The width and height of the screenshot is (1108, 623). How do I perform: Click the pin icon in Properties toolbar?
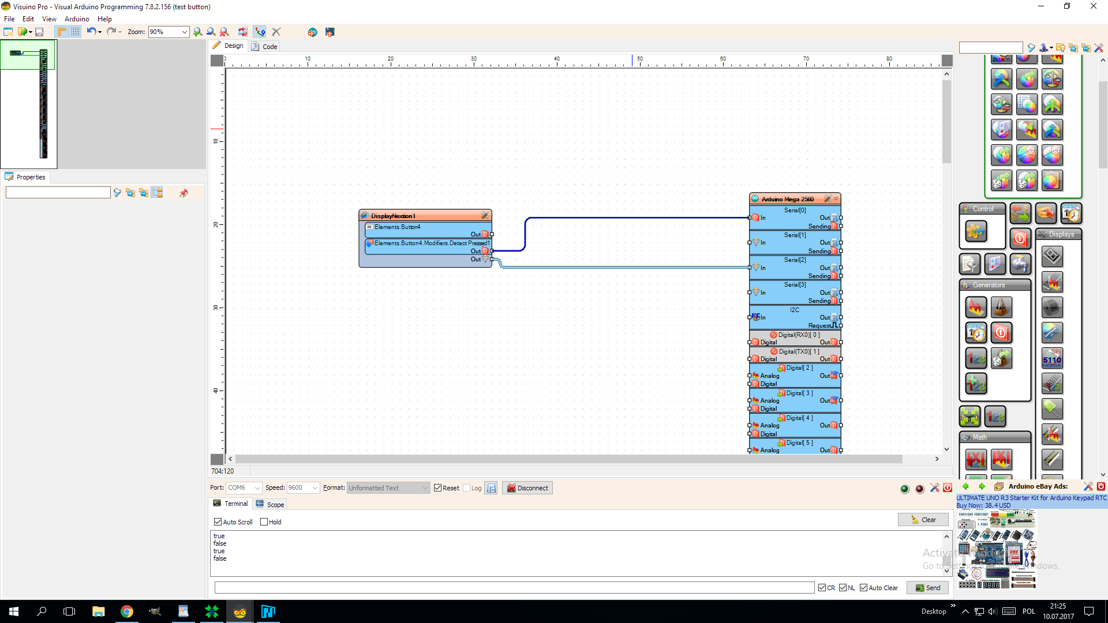coord(184,193)
